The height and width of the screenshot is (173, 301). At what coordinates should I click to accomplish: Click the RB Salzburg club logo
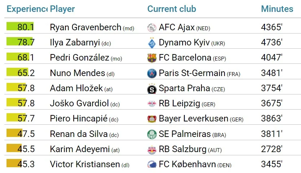152,150
